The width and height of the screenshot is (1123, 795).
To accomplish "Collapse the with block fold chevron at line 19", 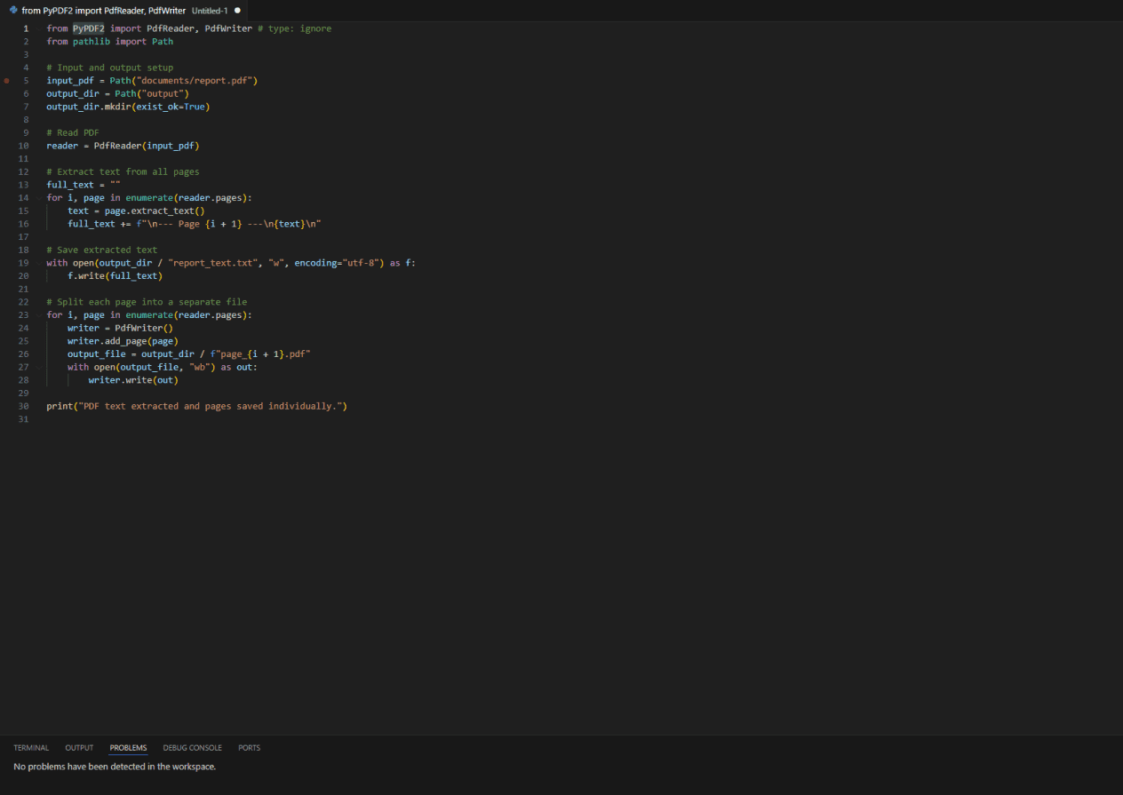I will point(39,263).
